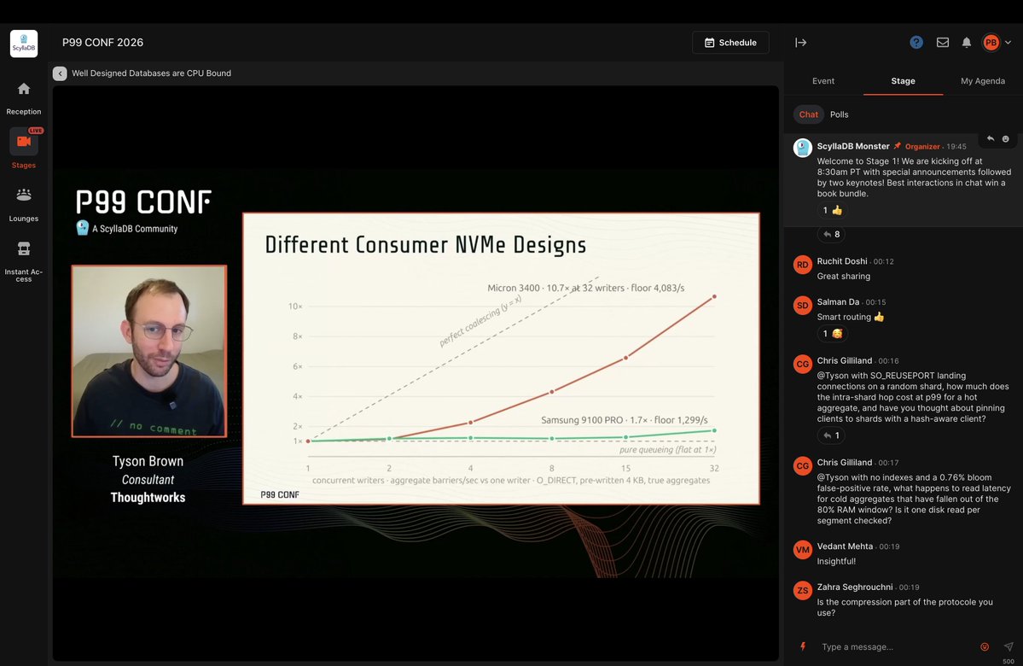Open the PB profile avatar

click(x=991, y=43)
